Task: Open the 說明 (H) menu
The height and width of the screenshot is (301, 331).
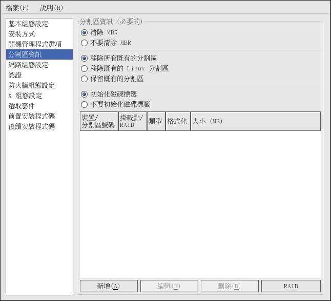Action: click(x=51, y=8)
